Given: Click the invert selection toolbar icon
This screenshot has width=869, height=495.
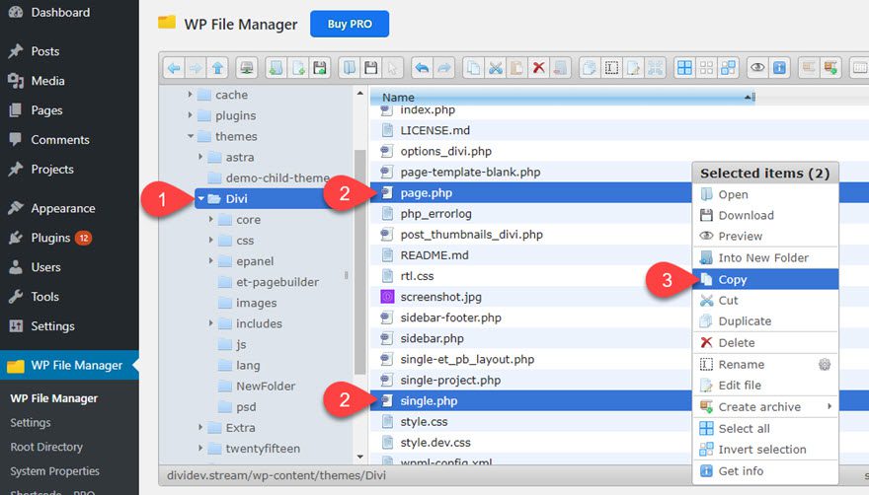Looking at the screenshot, I should [728, 68].
